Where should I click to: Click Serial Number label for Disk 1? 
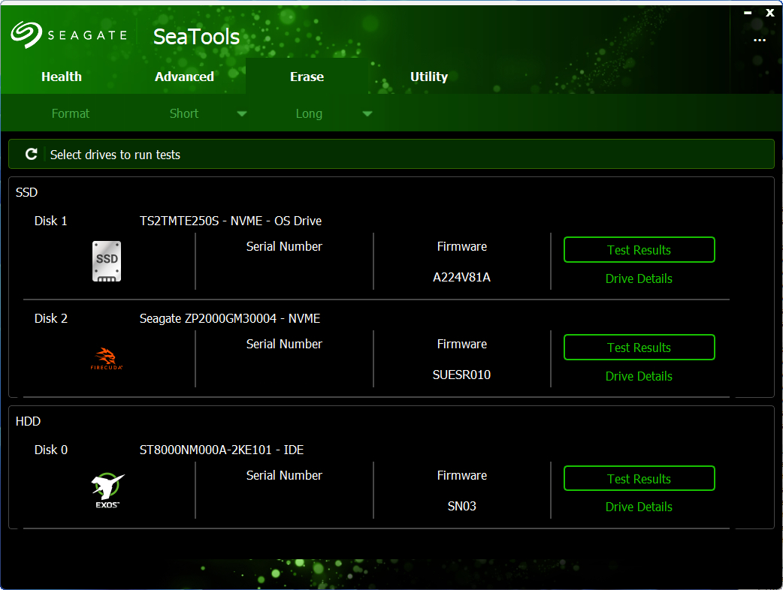284,246
